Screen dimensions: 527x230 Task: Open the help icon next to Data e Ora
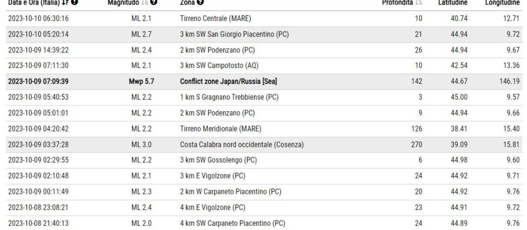(x=75, y=2)
